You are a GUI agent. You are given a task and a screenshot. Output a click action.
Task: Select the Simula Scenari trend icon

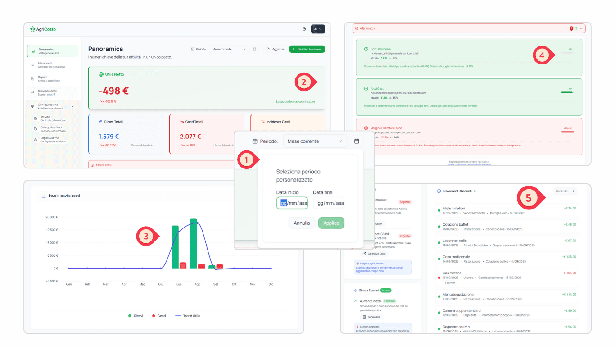coord(32,92)
